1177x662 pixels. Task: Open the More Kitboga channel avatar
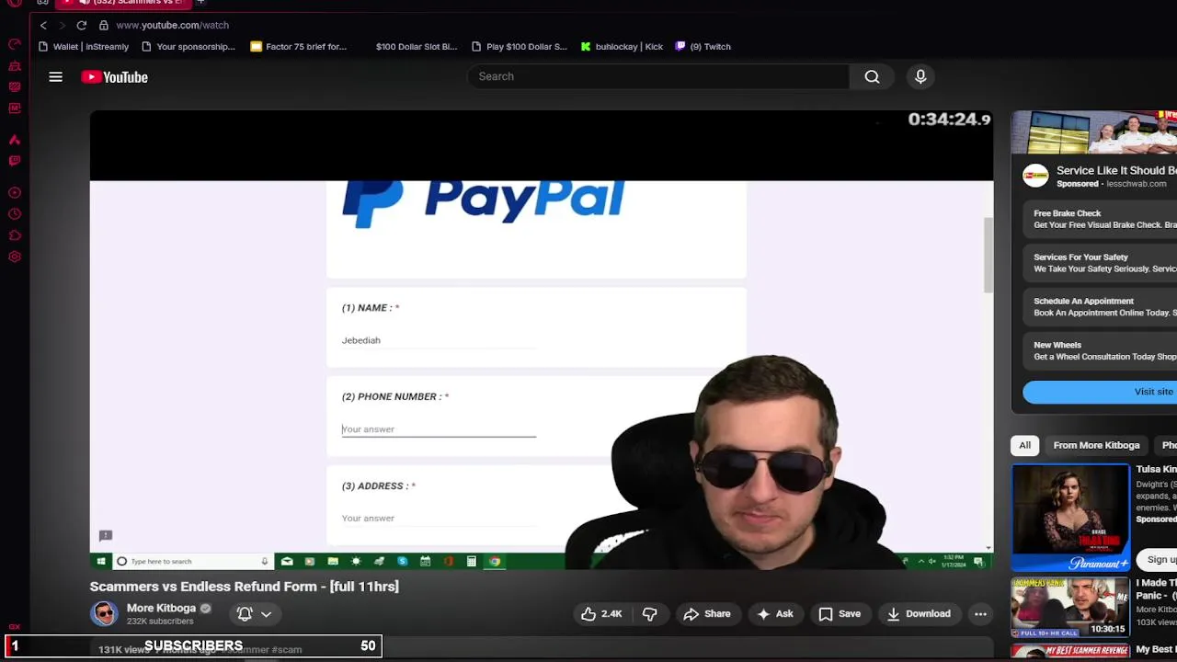pos(104,613)
